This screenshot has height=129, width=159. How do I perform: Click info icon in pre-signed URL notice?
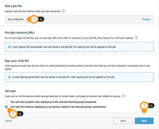point(9,47)
